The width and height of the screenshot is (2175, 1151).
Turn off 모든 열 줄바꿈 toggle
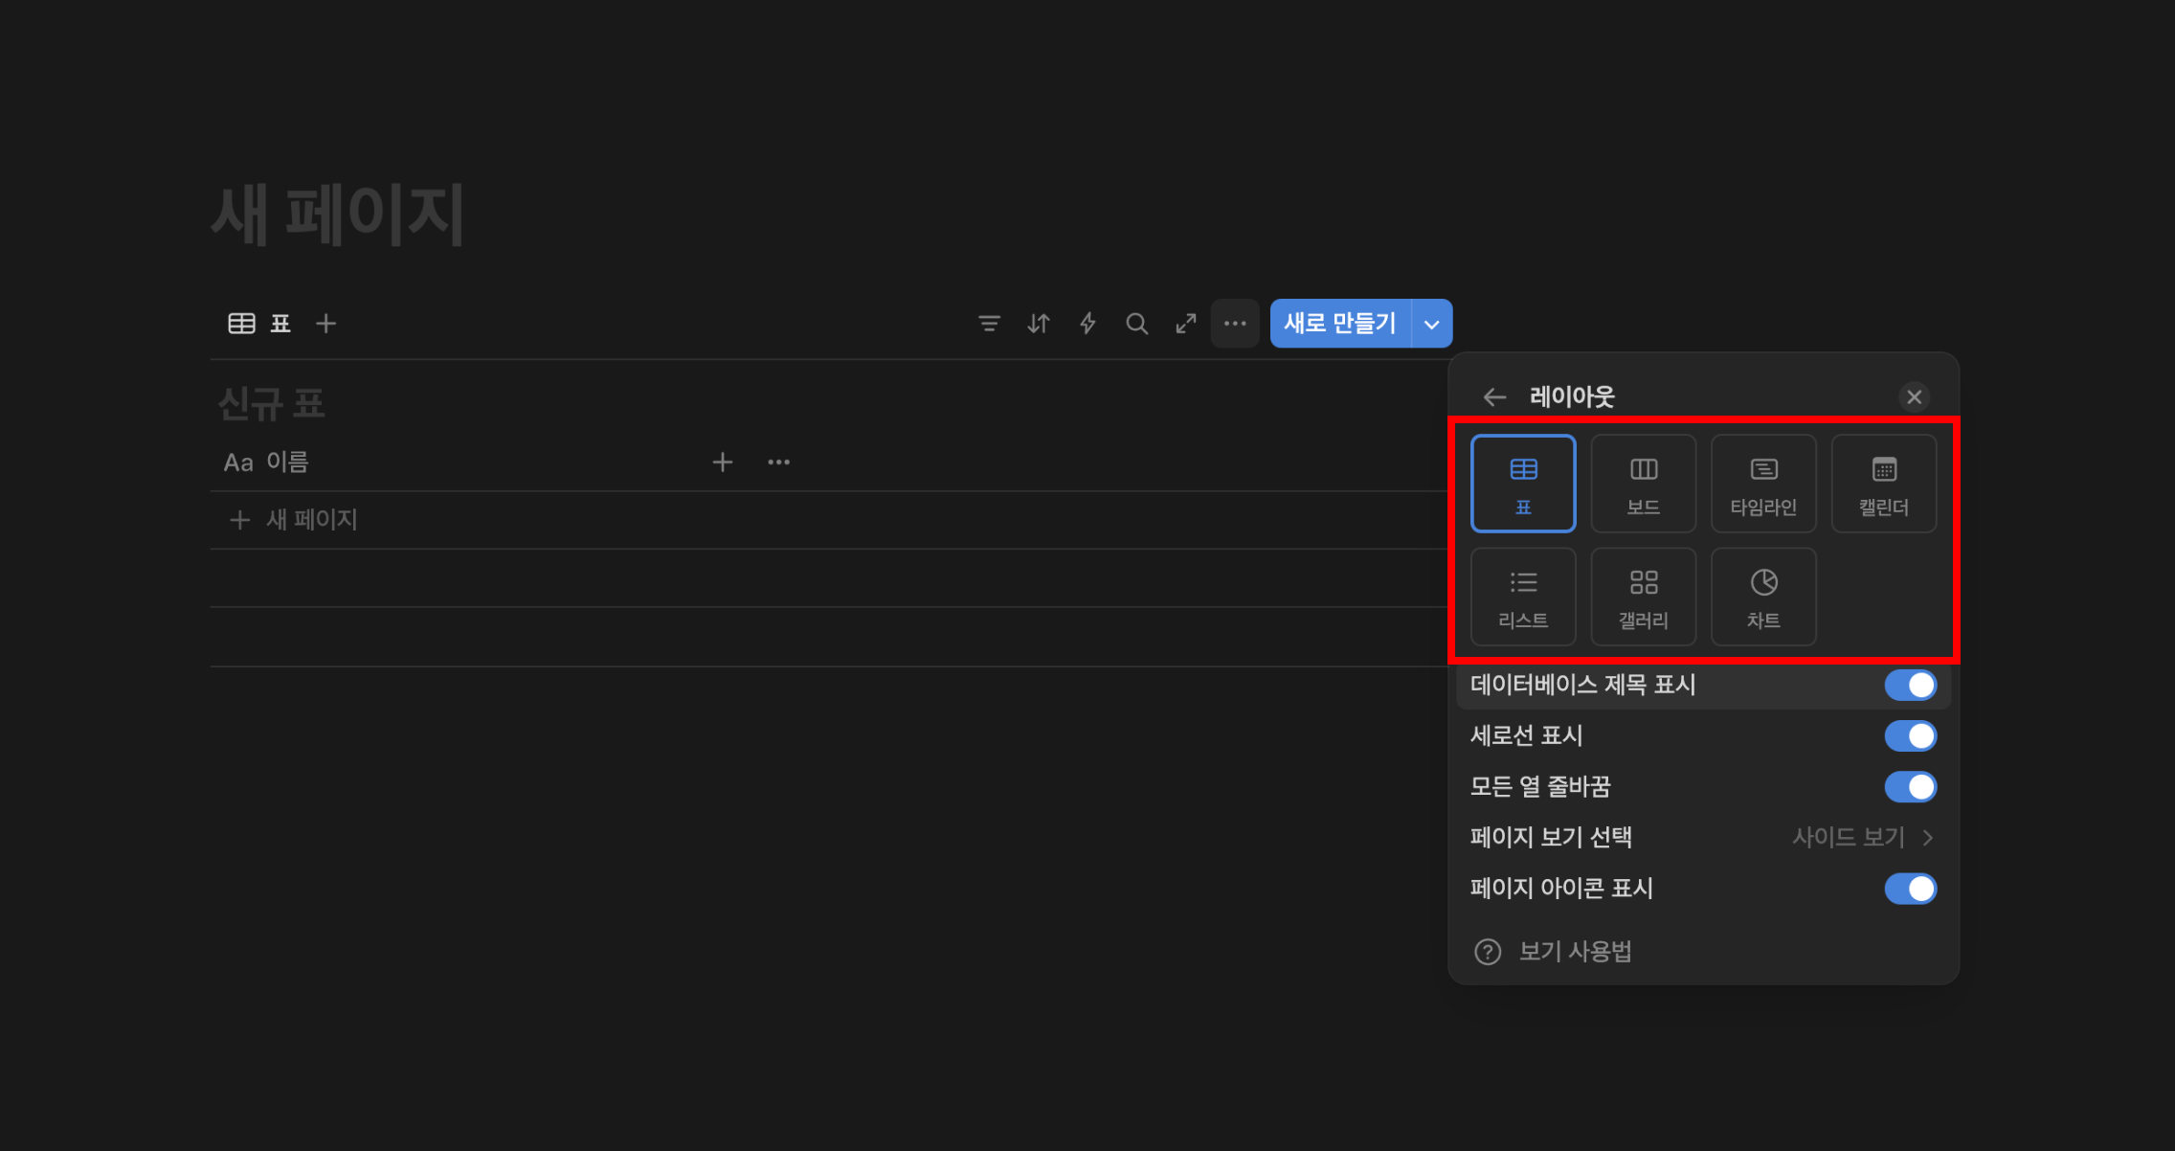click(x=1910, y=787)
